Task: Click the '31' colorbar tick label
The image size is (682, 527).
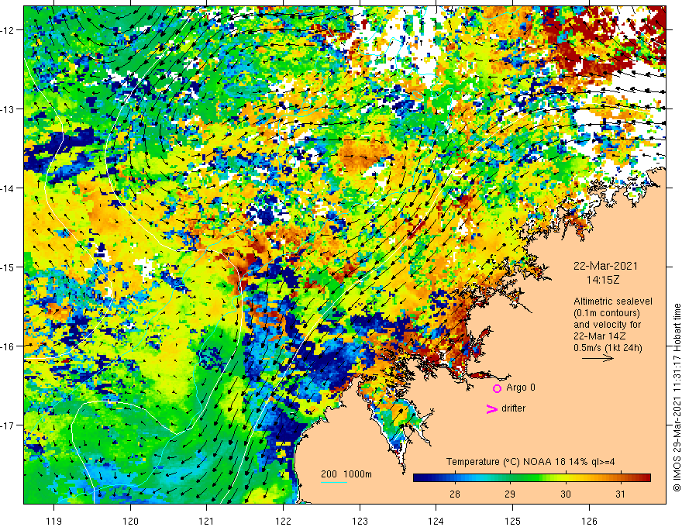Action: [x=621, y=494]
